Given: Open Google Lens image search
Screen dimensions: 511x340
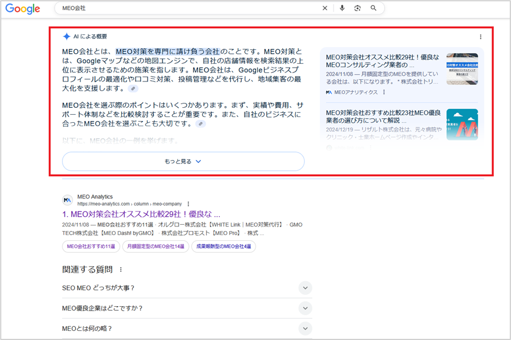Looking at the screenshot, I should (x=358, y=8).
